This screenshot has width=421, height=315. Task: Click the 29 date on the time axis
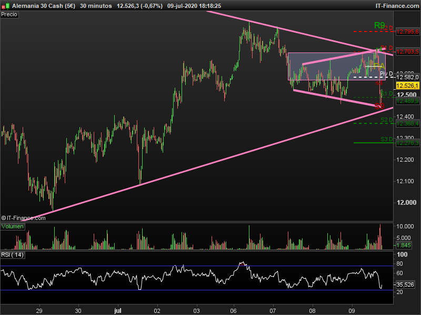[x=39, y=311]
